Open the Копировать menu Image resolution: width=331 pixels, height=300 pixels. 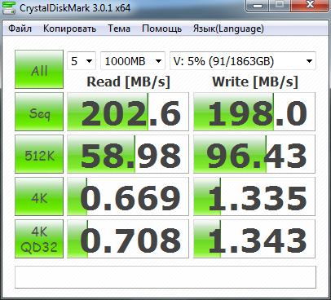click(x=69, y=29)
